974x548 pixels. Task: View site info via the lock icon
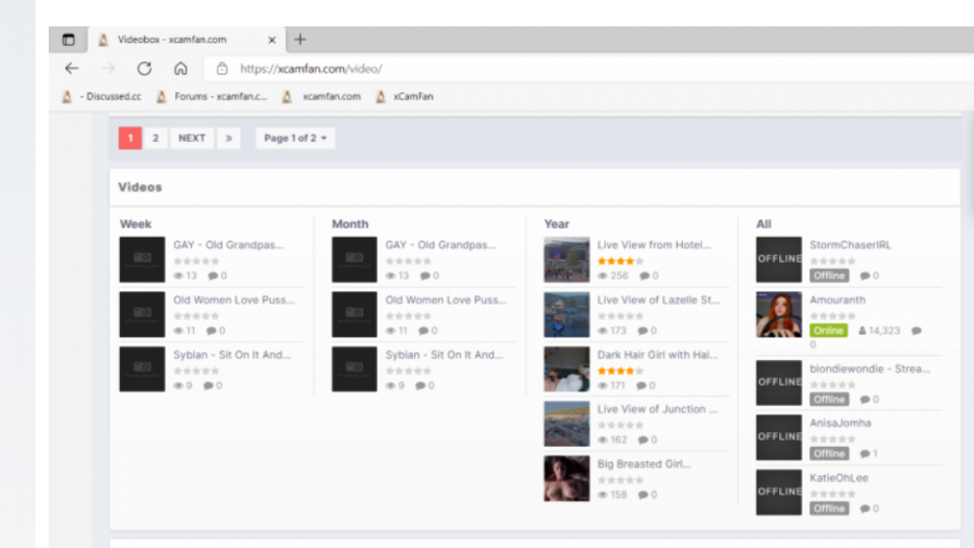pos(222,69)
